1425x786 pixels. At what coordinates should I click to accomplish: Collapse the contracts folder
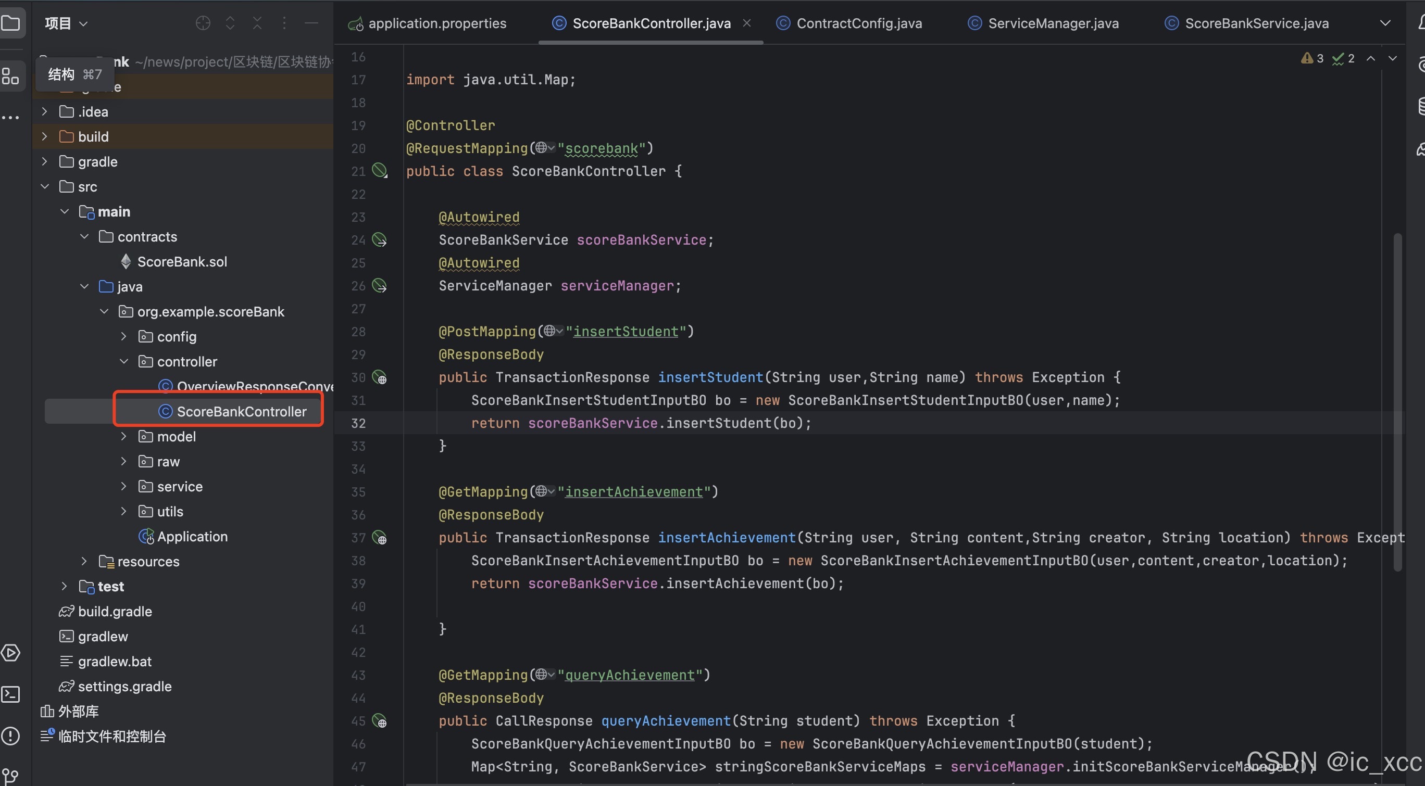coord(85,236)
